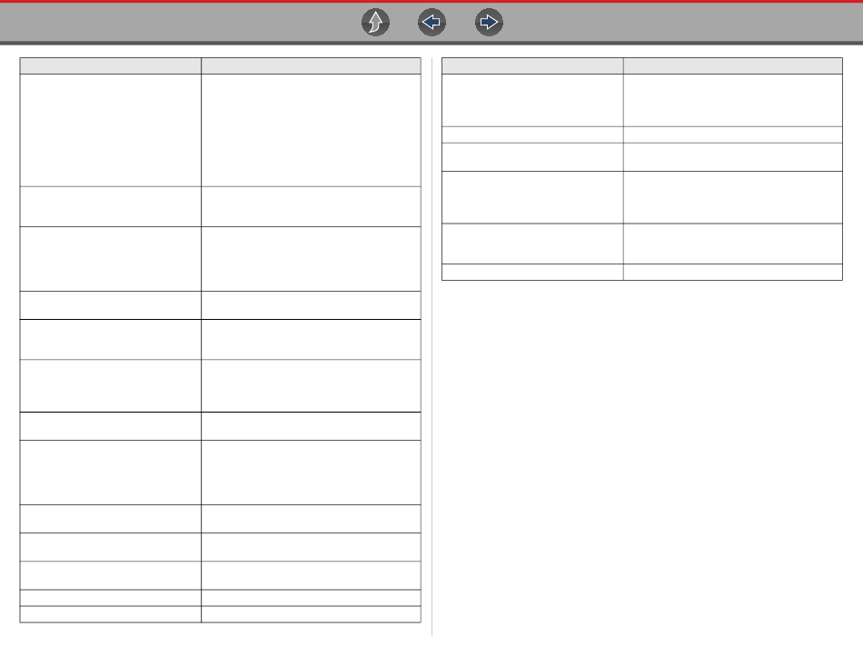863x667 pixels.
Task: Click the last thin row of the left table
Action: pyautogui.click(x=220, y=614)
